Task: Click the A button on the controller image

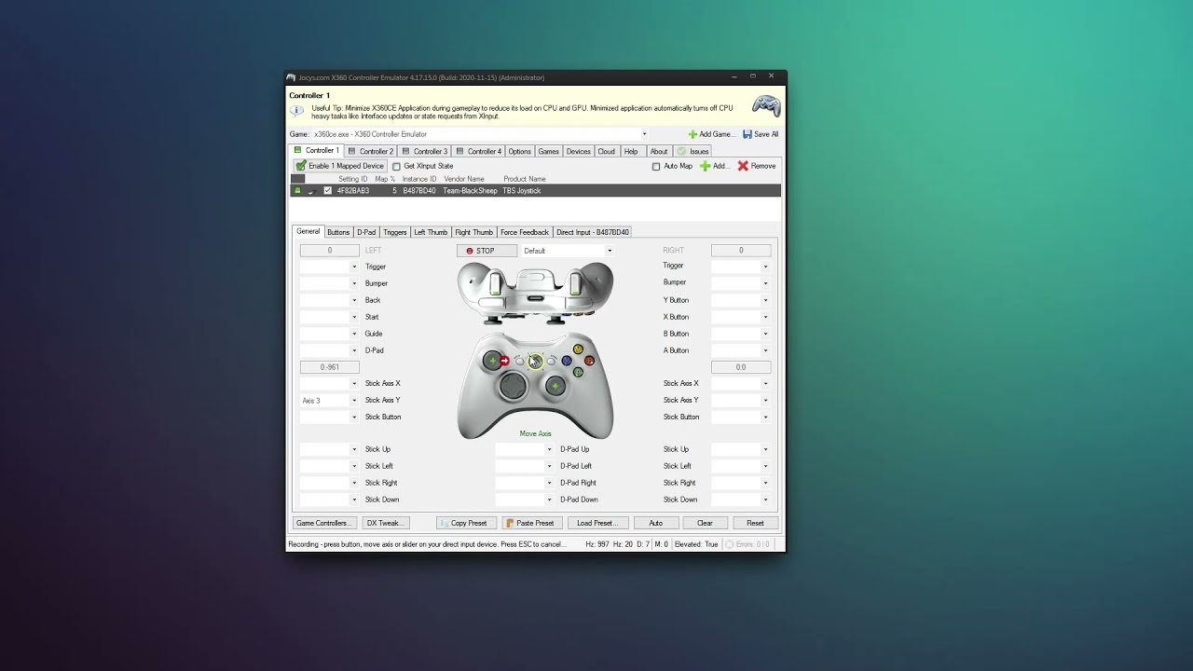Action: [578, 372]
